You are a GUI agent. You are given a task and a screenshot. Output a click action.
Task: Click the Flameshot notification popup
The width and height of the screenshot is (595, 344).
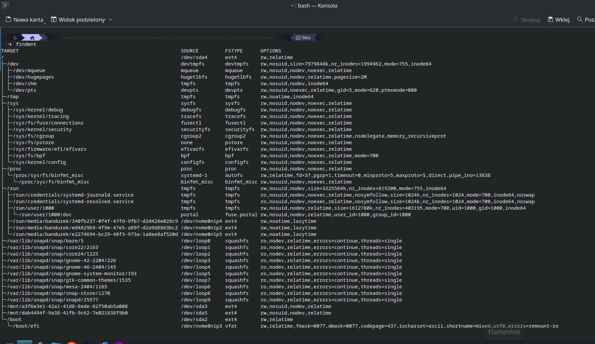pyautogui.click(x=504, y=332)
